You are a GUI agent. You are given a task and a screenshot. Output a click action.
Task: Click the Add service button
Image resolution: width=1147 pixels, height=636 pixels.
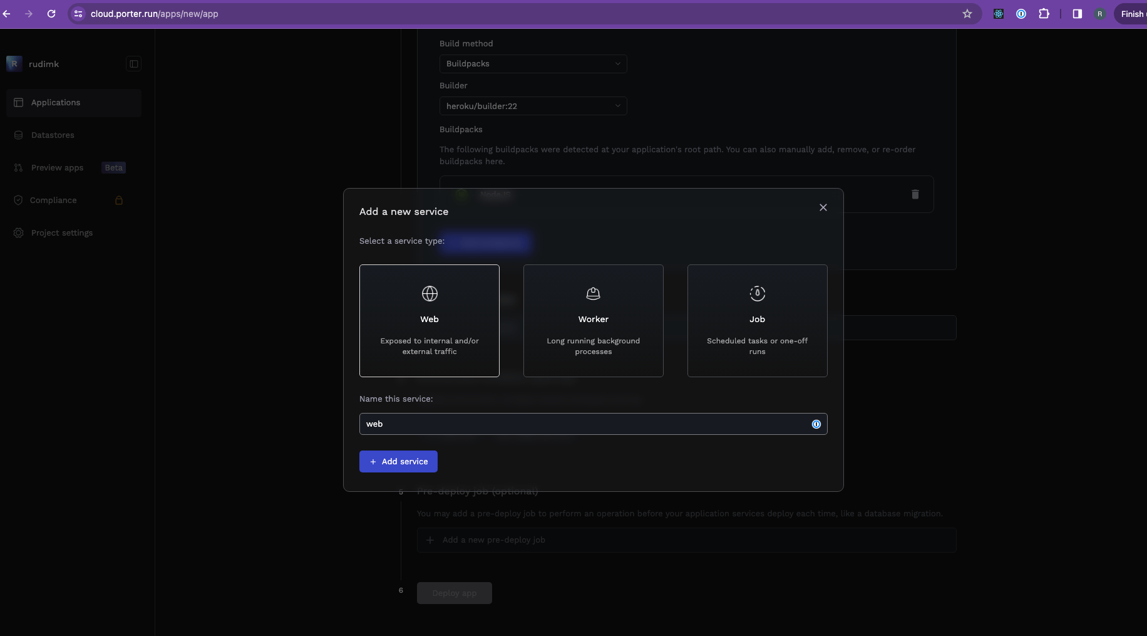click(398, 461)
